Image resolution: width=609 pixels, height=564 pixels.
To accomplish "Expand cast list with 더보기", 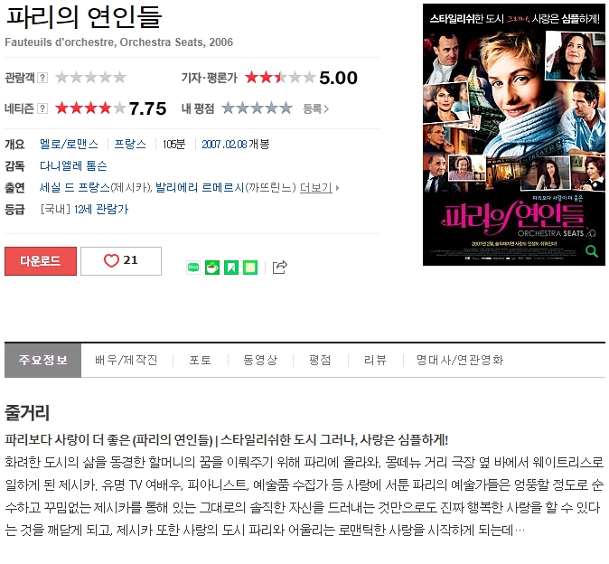I will (316, 188).
